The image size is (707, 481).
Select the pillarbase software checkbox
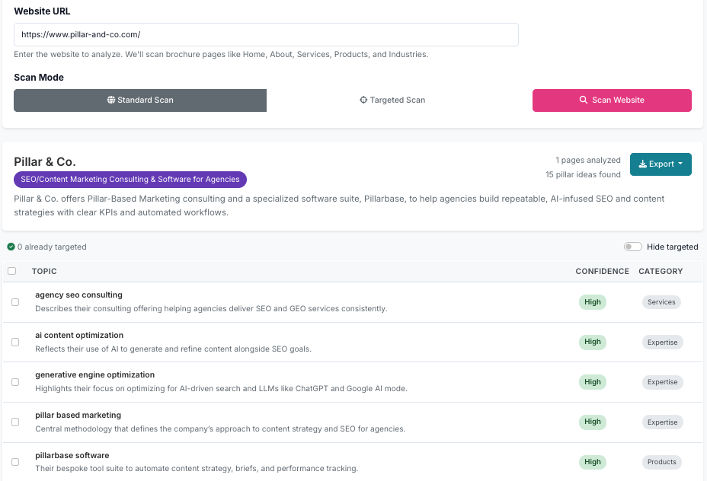[x=15, y=462]
